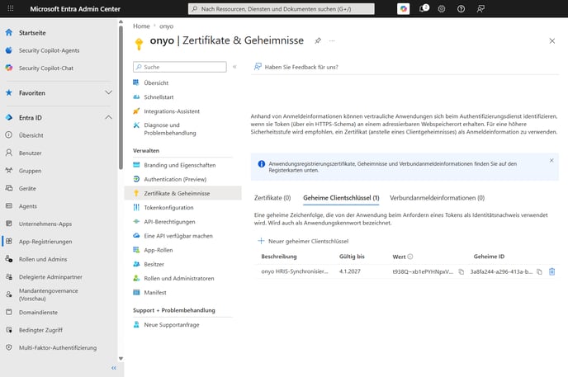Screen dimensions: 568x377
Task: Click the onyo breadcrumb link
Action: coord(166,26)
